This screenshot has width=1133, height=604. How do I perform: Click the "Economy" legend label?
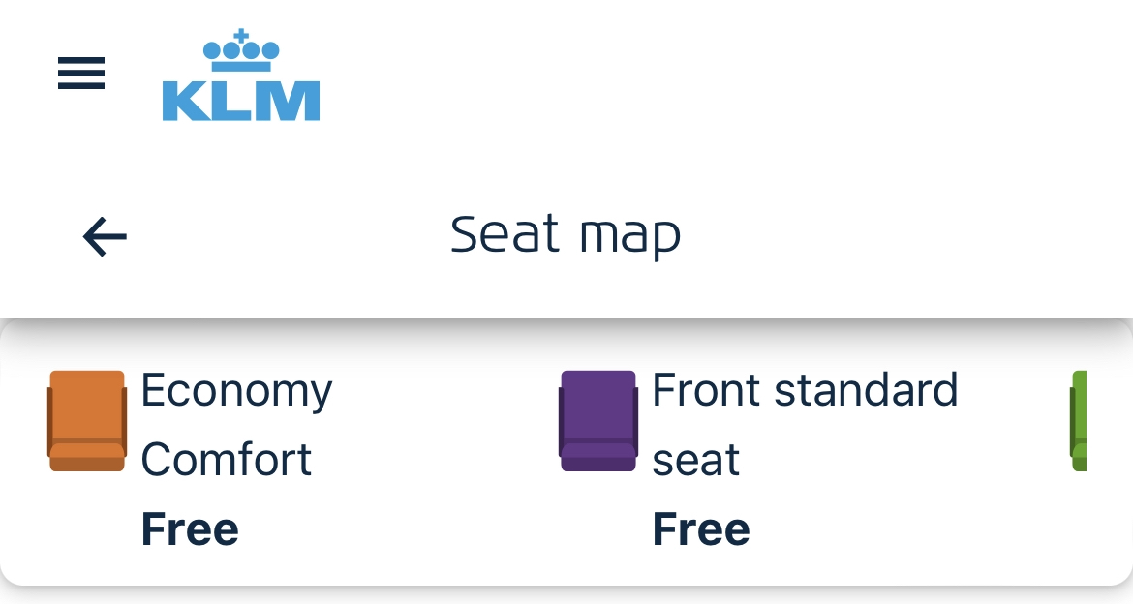236,391
